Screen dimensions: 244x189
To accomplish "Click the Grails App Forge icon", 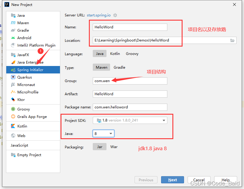I will (x=13, y=116).
